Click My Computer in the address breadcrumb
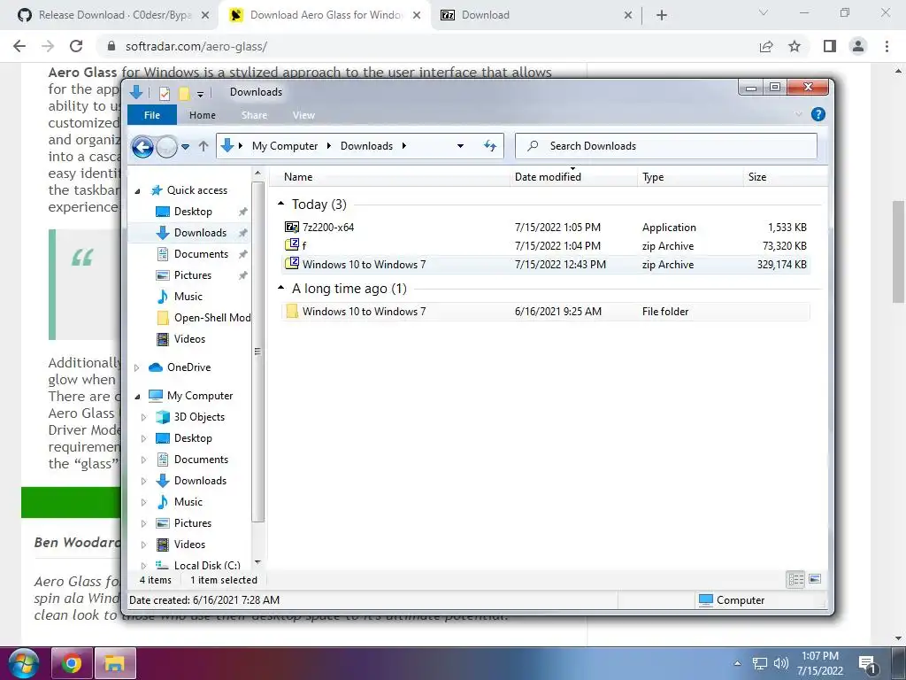Screen dimensions: 906x680 [284, 146]
